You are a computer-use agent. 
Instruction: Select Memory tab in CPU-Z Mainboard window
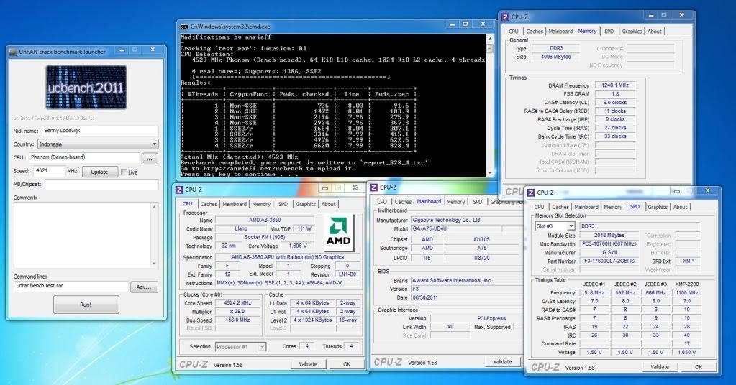pos(455,202)
